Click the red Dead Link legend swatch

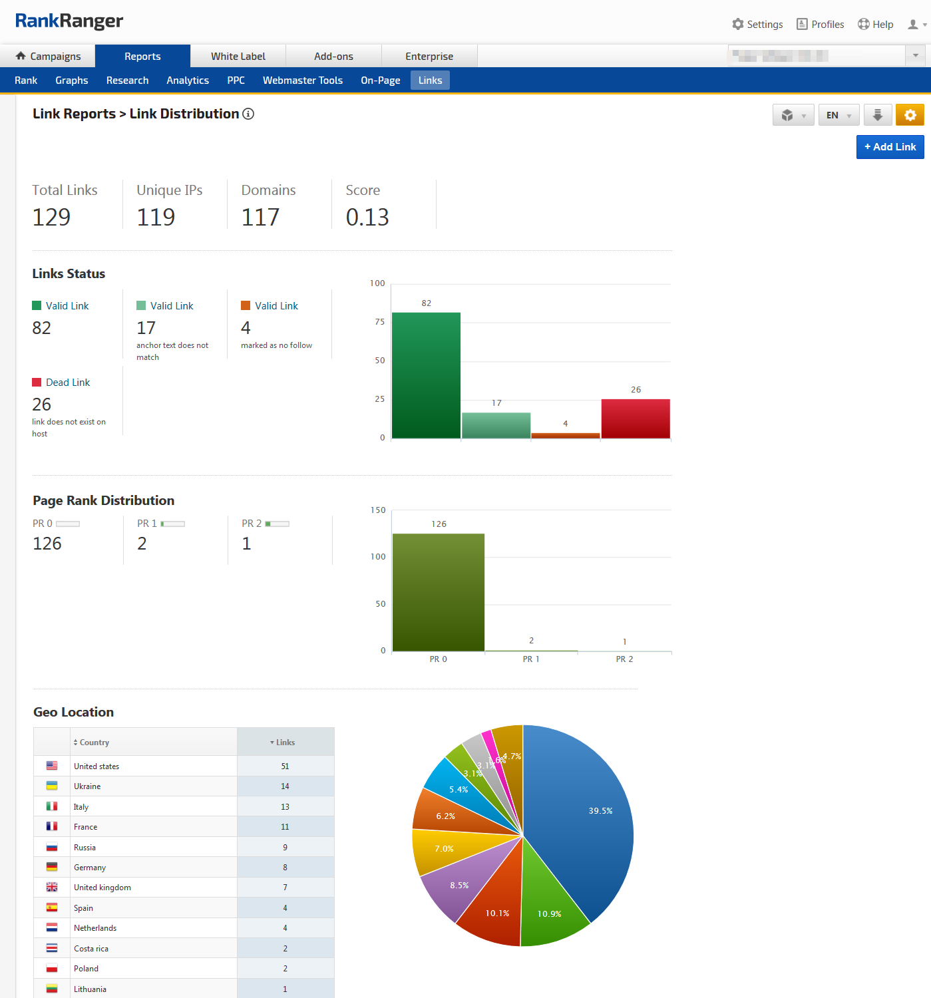pyautogui.click(x=37, y=383)
